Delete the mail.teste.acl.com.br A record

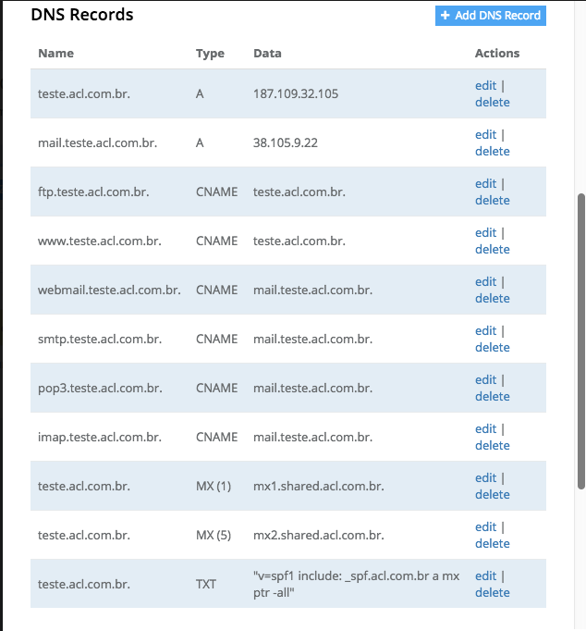[492, 151]
